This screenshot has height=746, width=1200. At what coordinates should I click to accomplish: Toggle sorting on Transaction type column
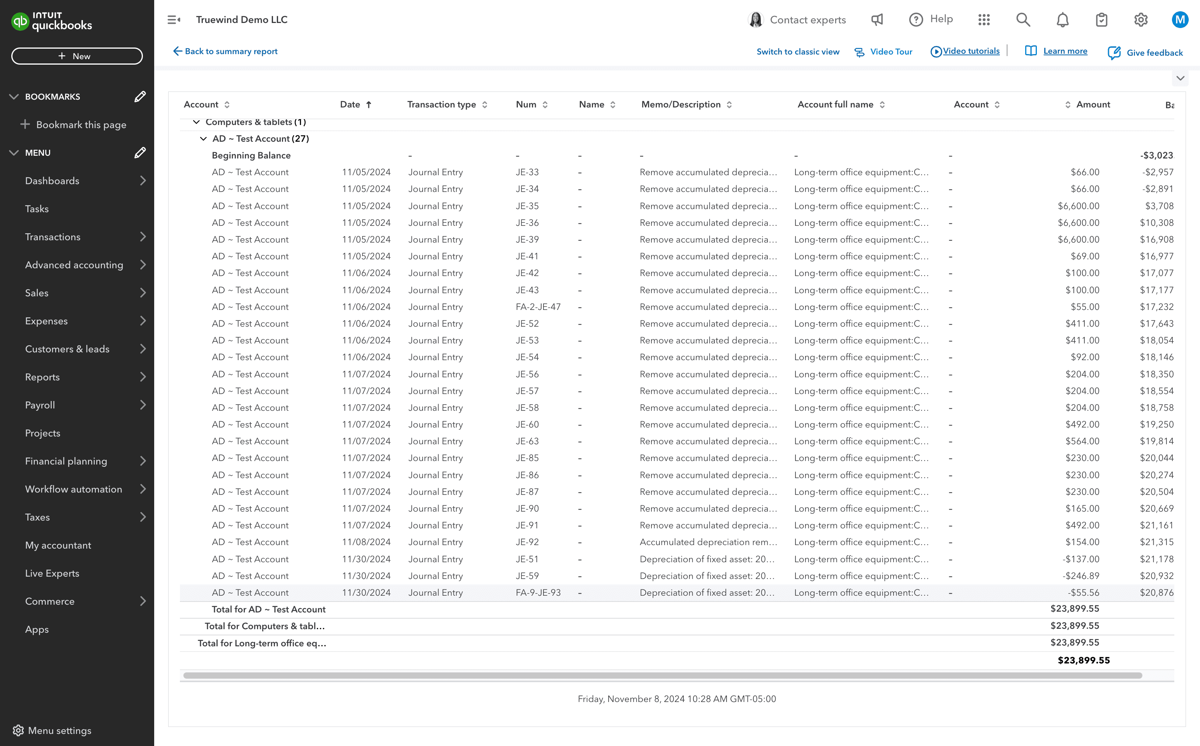tap(485, 105)
